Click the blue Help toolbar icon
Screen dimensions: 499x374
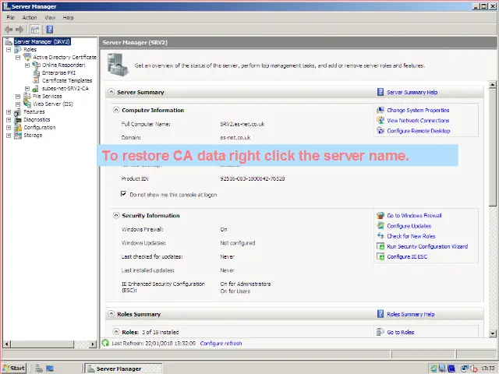(49, 30)
